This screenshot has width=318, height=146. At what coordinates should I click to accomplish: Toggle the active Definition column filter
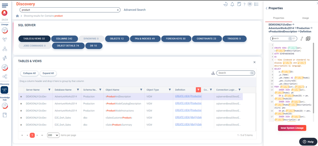(x=198, y=90)
